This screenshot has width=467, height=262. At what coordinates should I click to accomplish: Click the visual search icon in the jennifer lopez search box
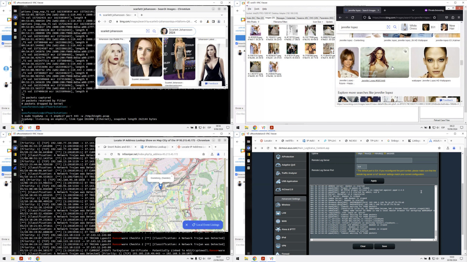388,27
